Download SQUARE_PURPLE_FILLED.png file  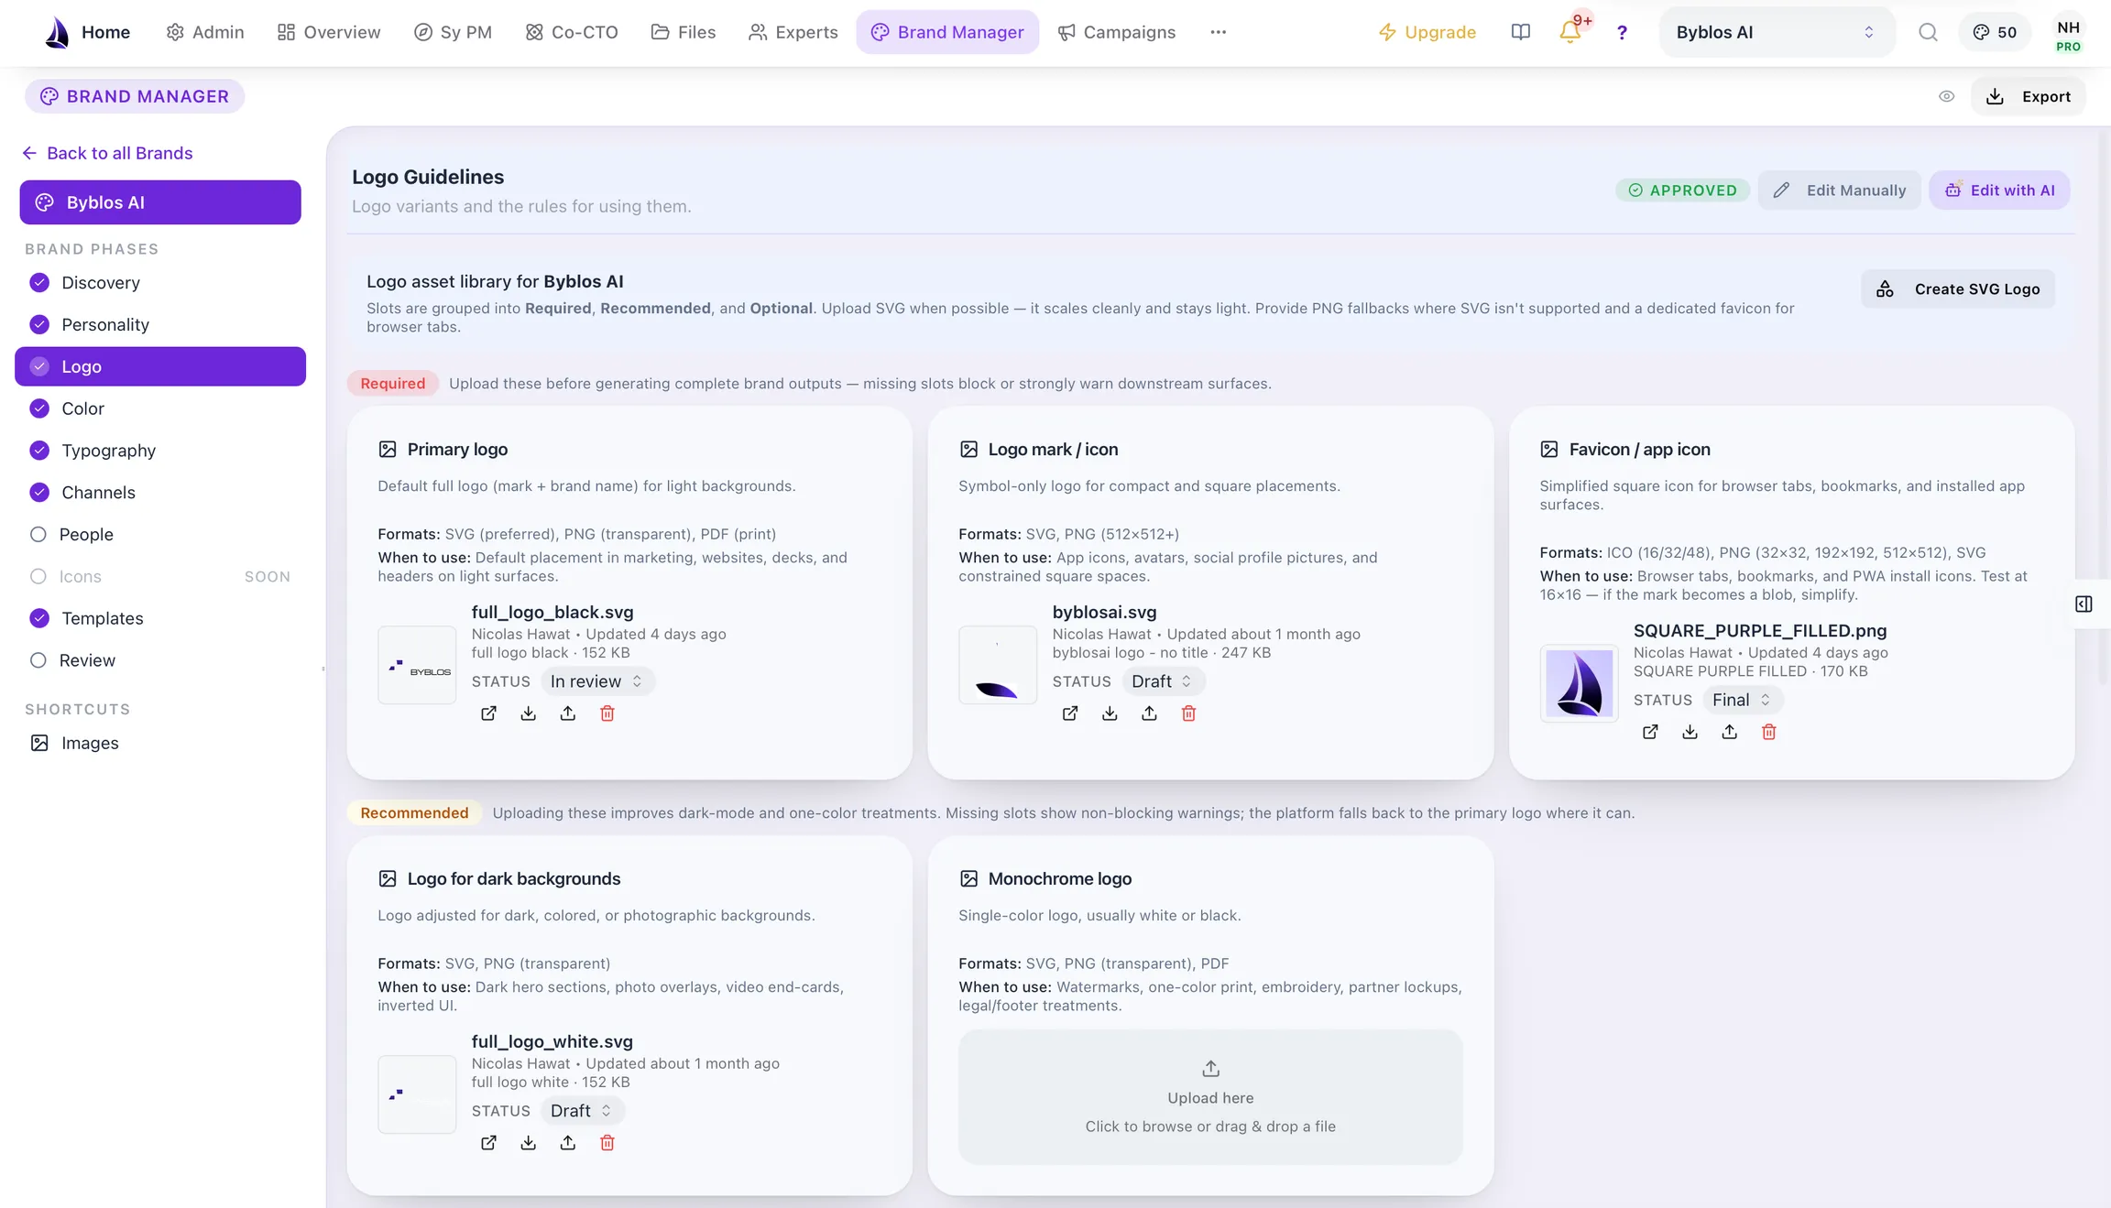(x=1690, y=732)
